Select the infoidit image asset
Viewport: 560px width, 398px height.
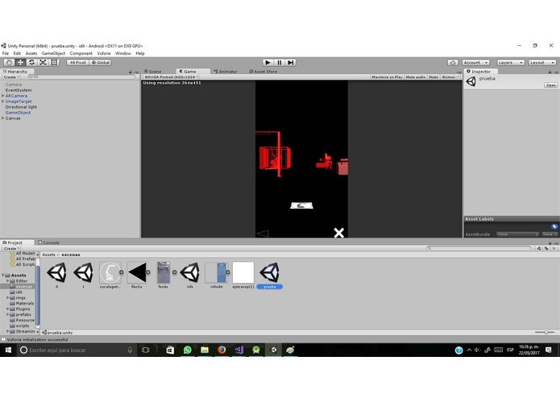(x=217, y=276)
